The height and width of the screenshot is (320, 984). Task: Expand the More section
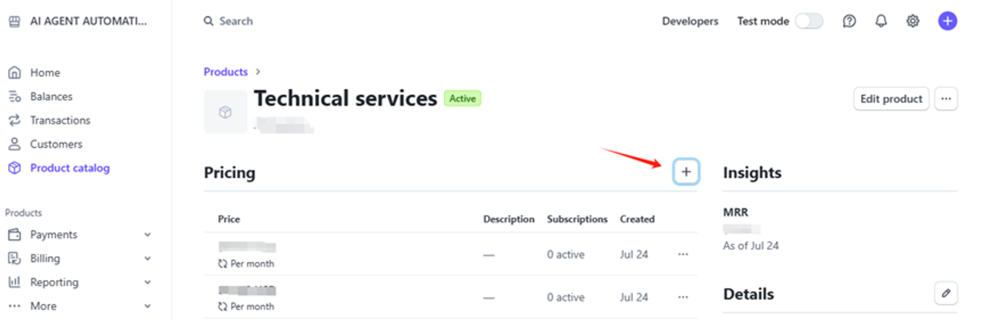point(147,306)
